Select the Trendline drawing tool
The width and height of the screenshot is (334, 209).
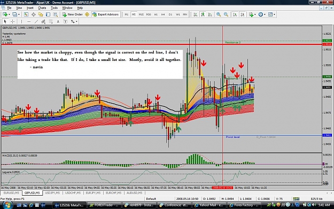[36, 21]
